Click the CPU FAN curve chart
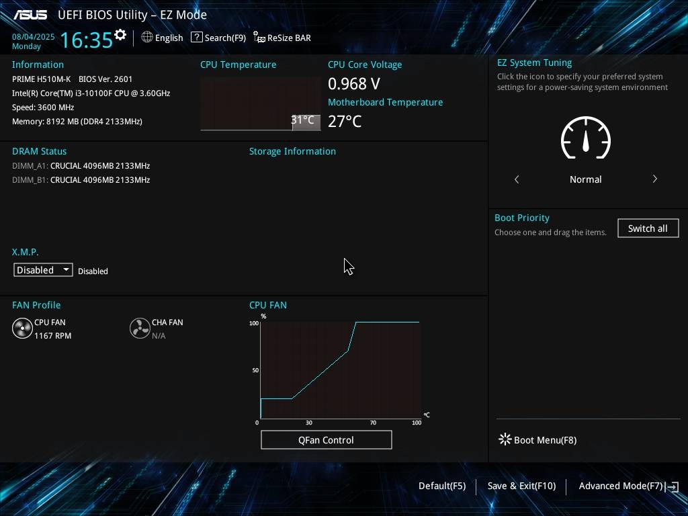The height and width of the screenshot is (516, 688). (341, 370)
